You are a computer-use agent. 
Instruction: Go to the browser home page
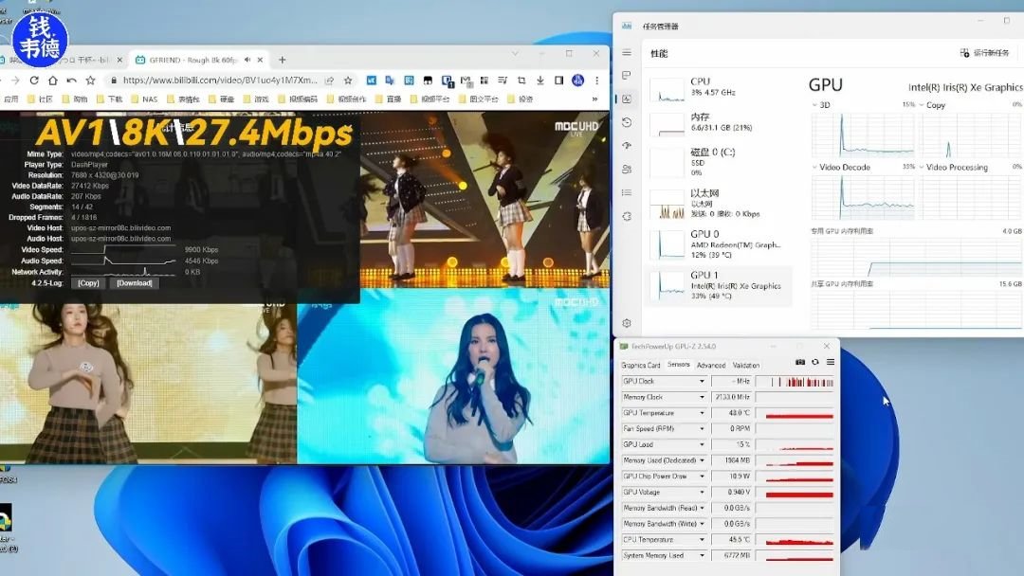click(x=53, y=81)
